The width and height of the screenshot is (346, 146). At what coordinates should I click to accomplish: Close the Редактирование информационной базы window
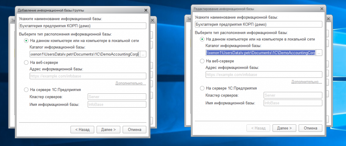[322, 9]
